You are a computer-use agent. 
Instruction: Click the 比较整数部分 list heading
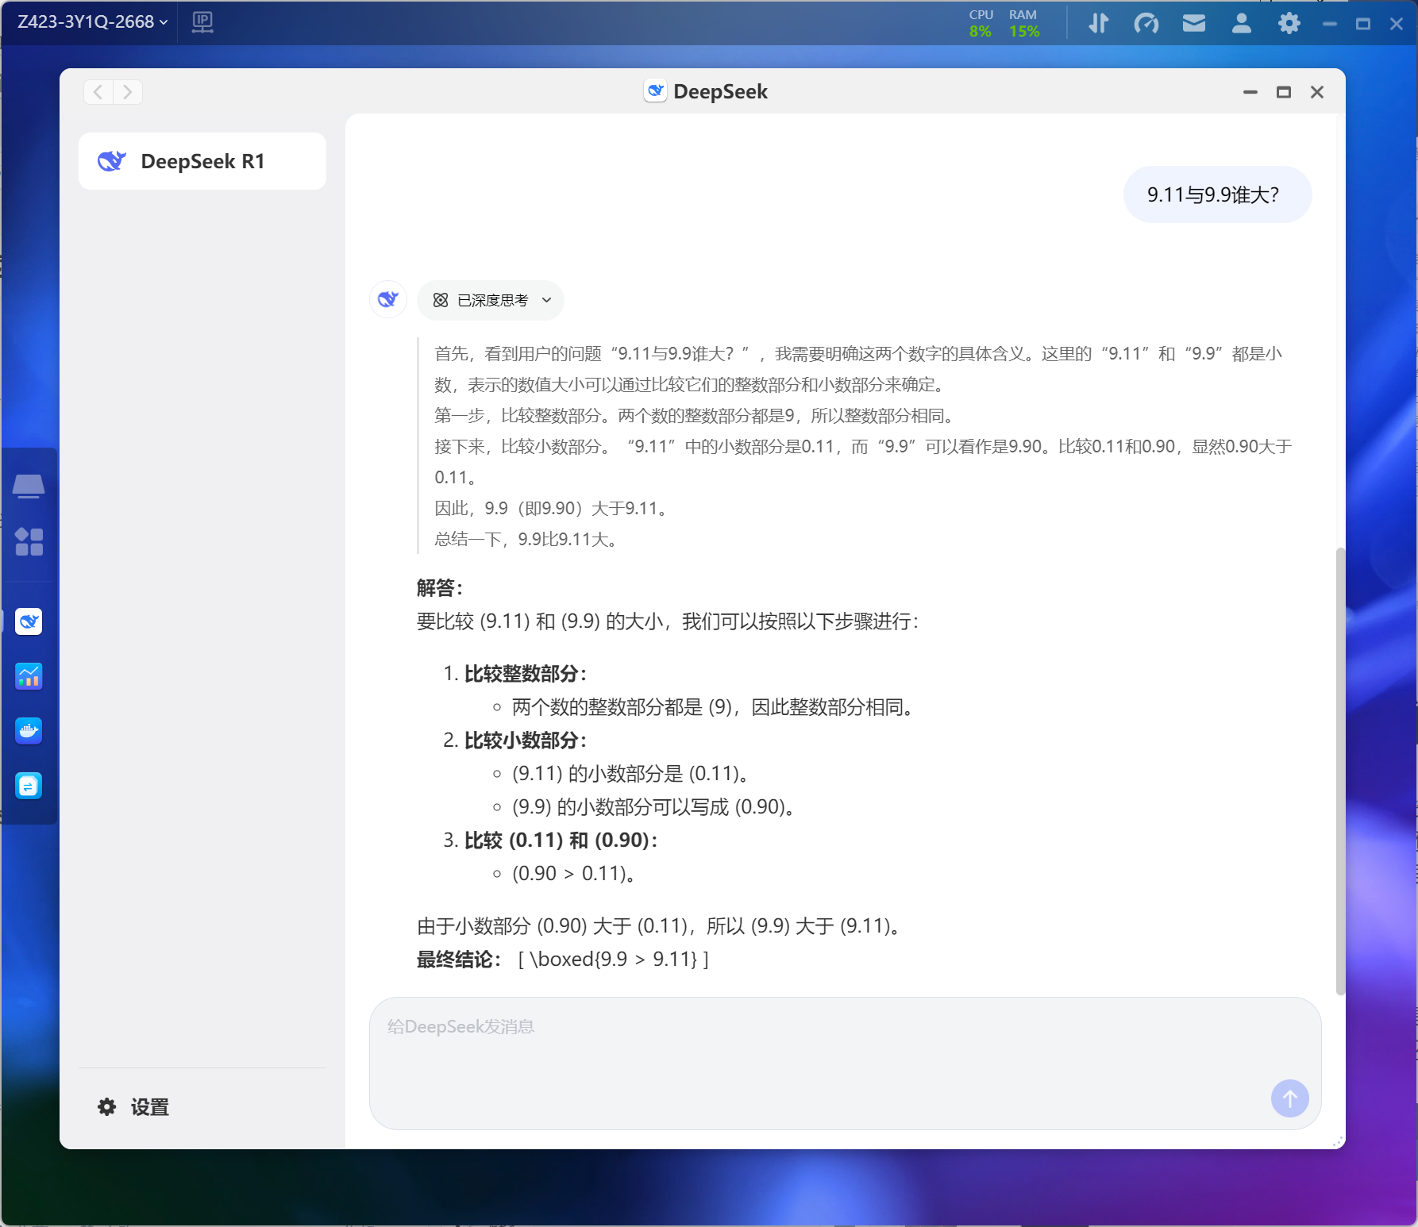coord(526,674)
